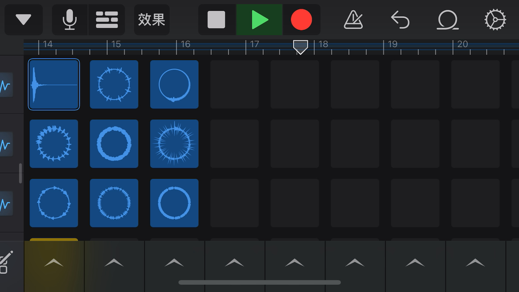519x292 pixels.
Task: Switch to tracks view icon
Action: coord(107,20)
